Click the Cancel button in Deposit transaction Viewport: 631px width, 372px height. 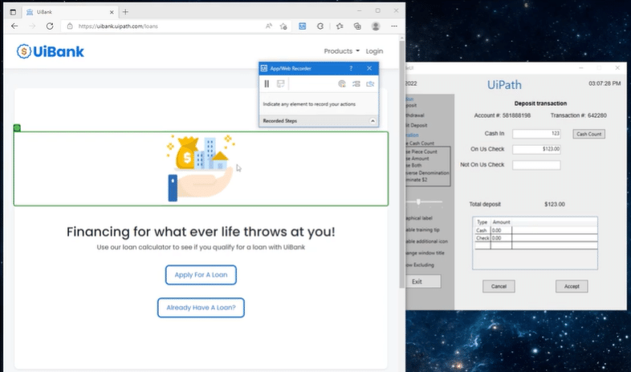[499, 286]
